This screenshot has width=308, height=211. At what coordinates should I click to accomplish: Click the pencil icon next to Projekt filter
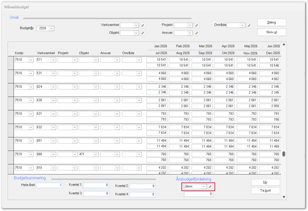click(x=197, y=25)
